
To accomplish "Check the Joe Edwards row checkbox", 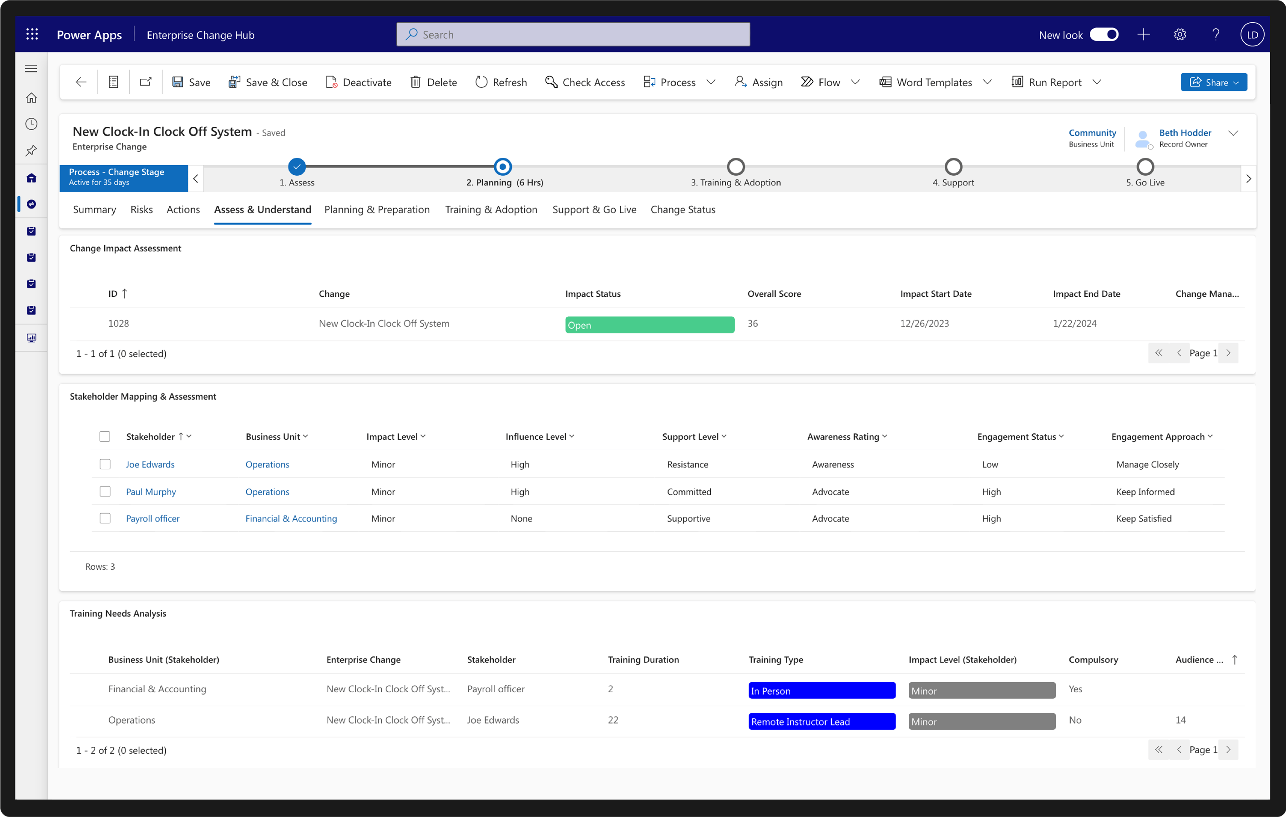I will (x=105, y=464).
